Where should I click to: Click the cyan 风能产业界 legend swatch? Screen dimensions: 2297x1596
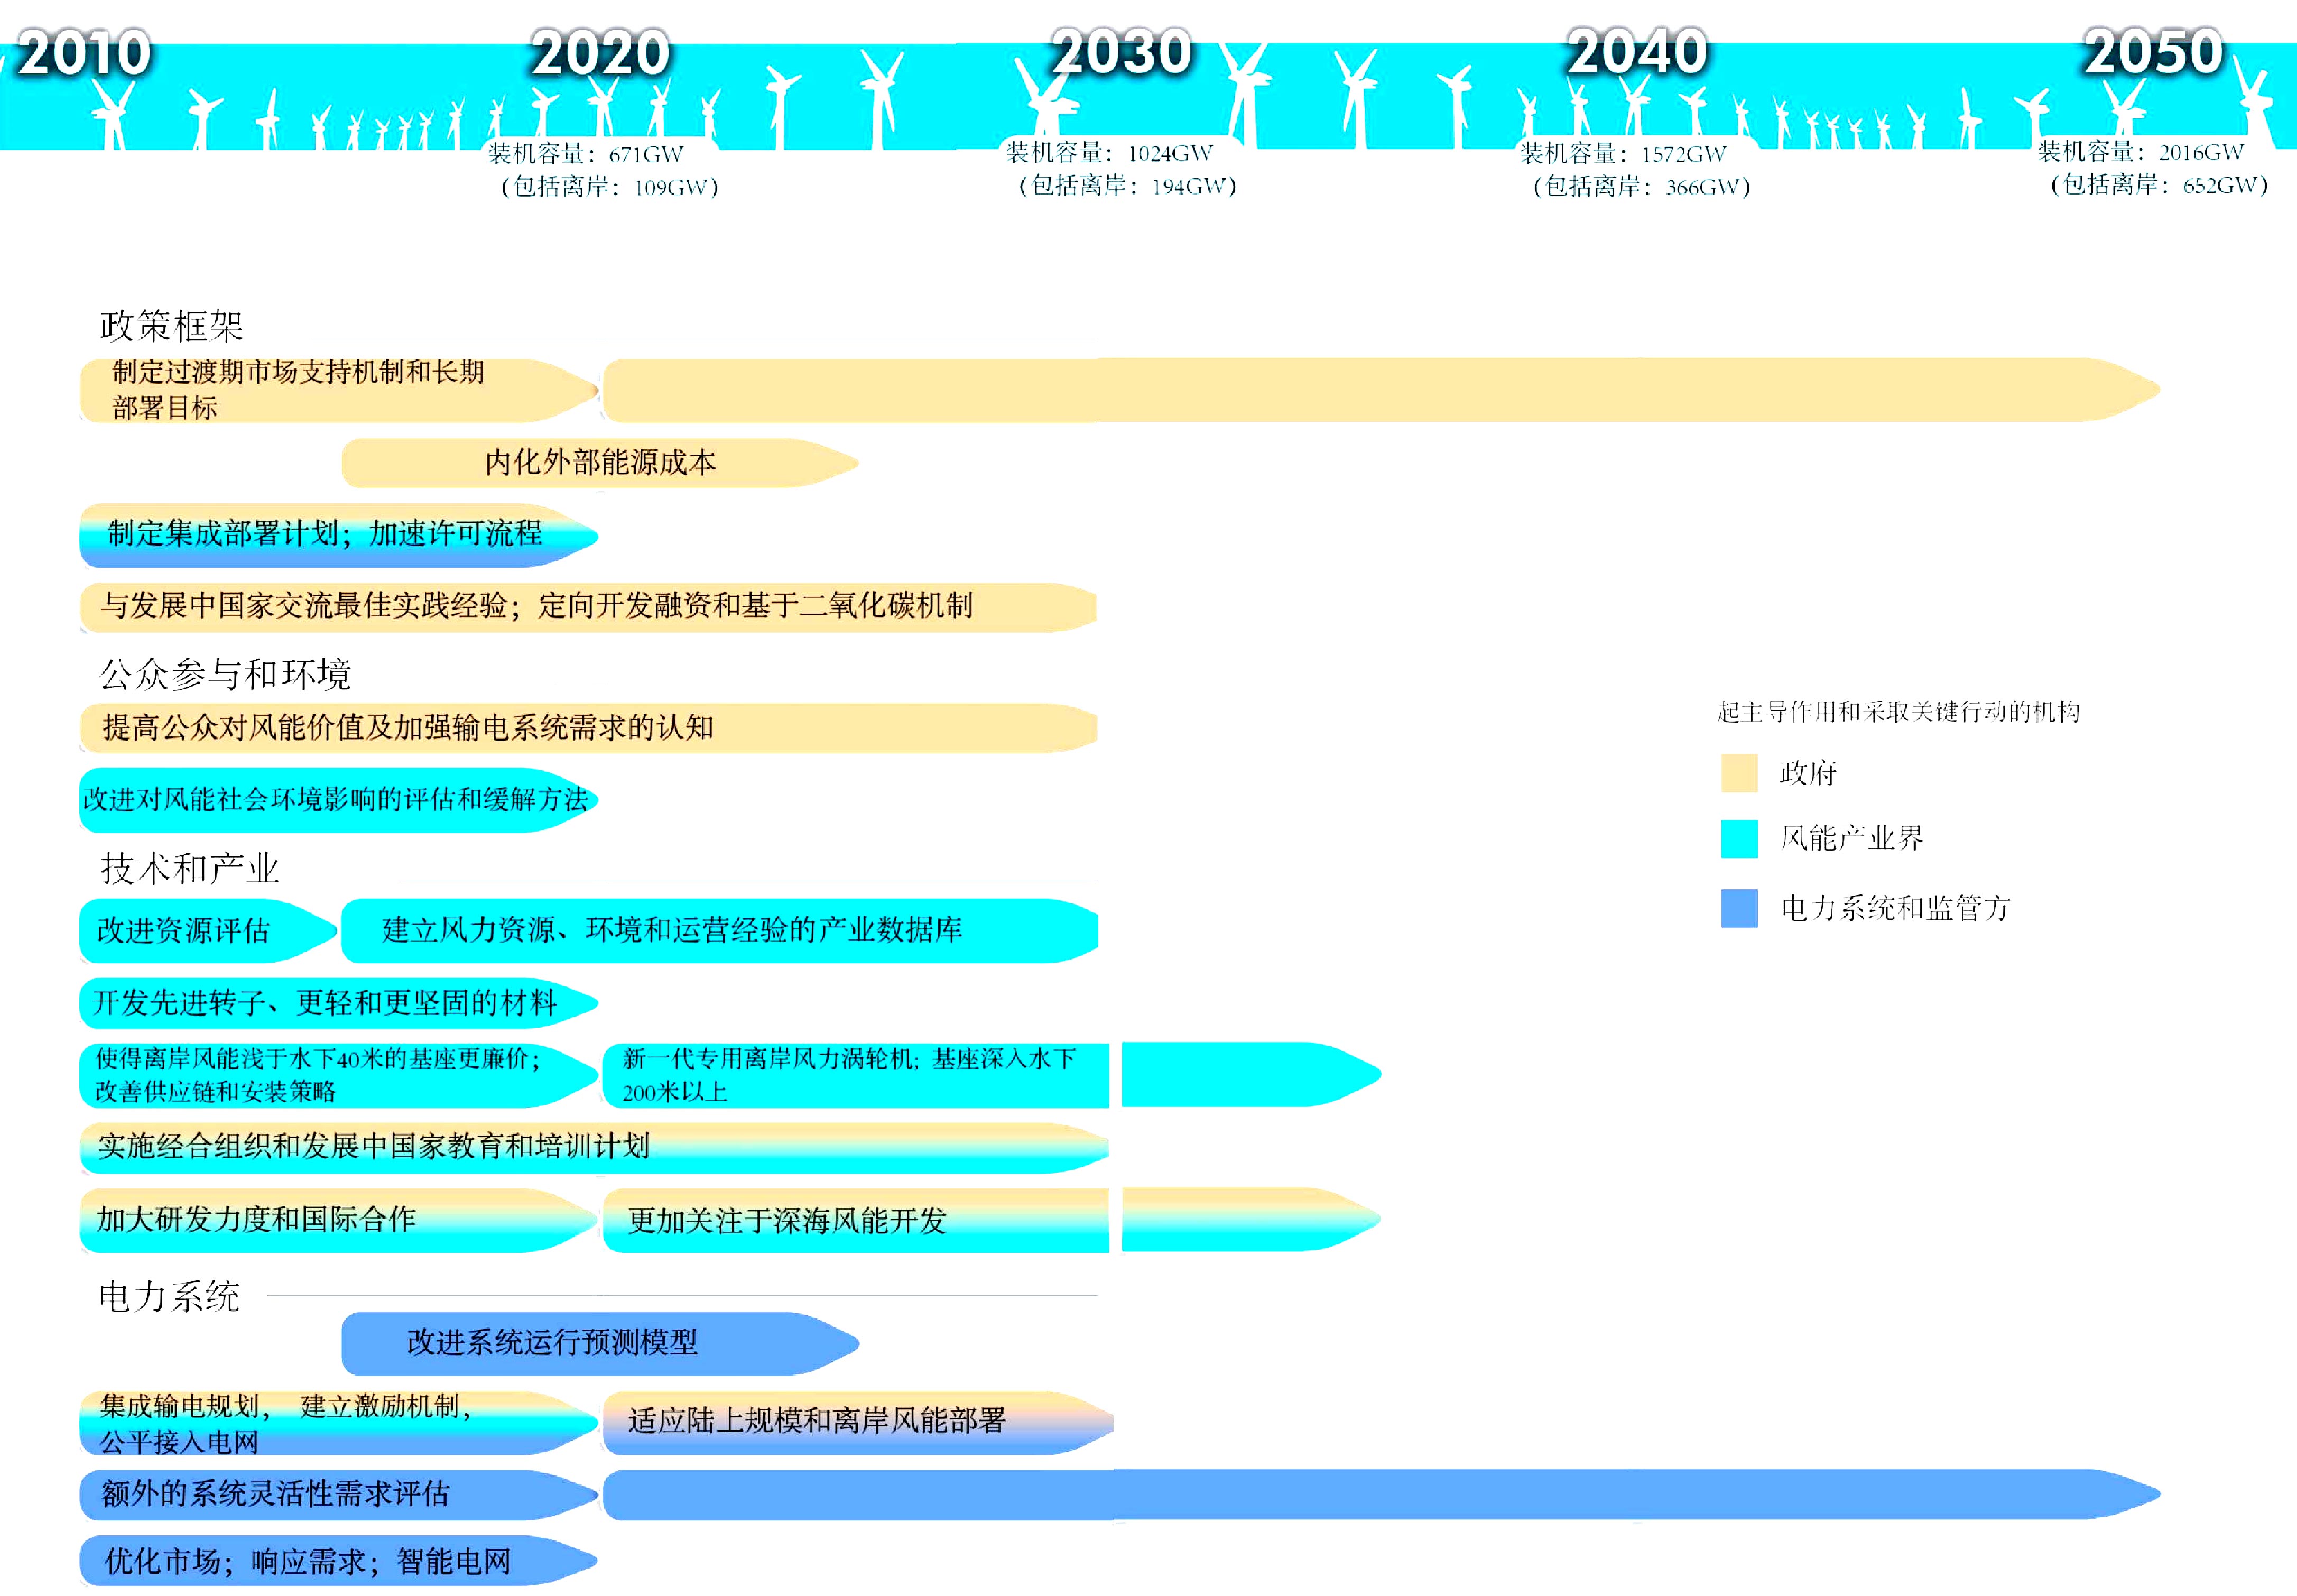[1739, 839]
